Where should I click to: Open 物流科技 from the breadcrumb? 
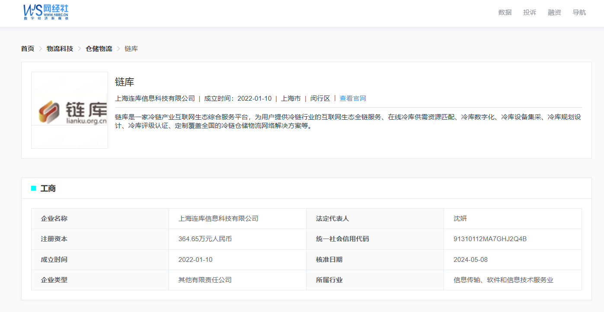click(59, 48)
